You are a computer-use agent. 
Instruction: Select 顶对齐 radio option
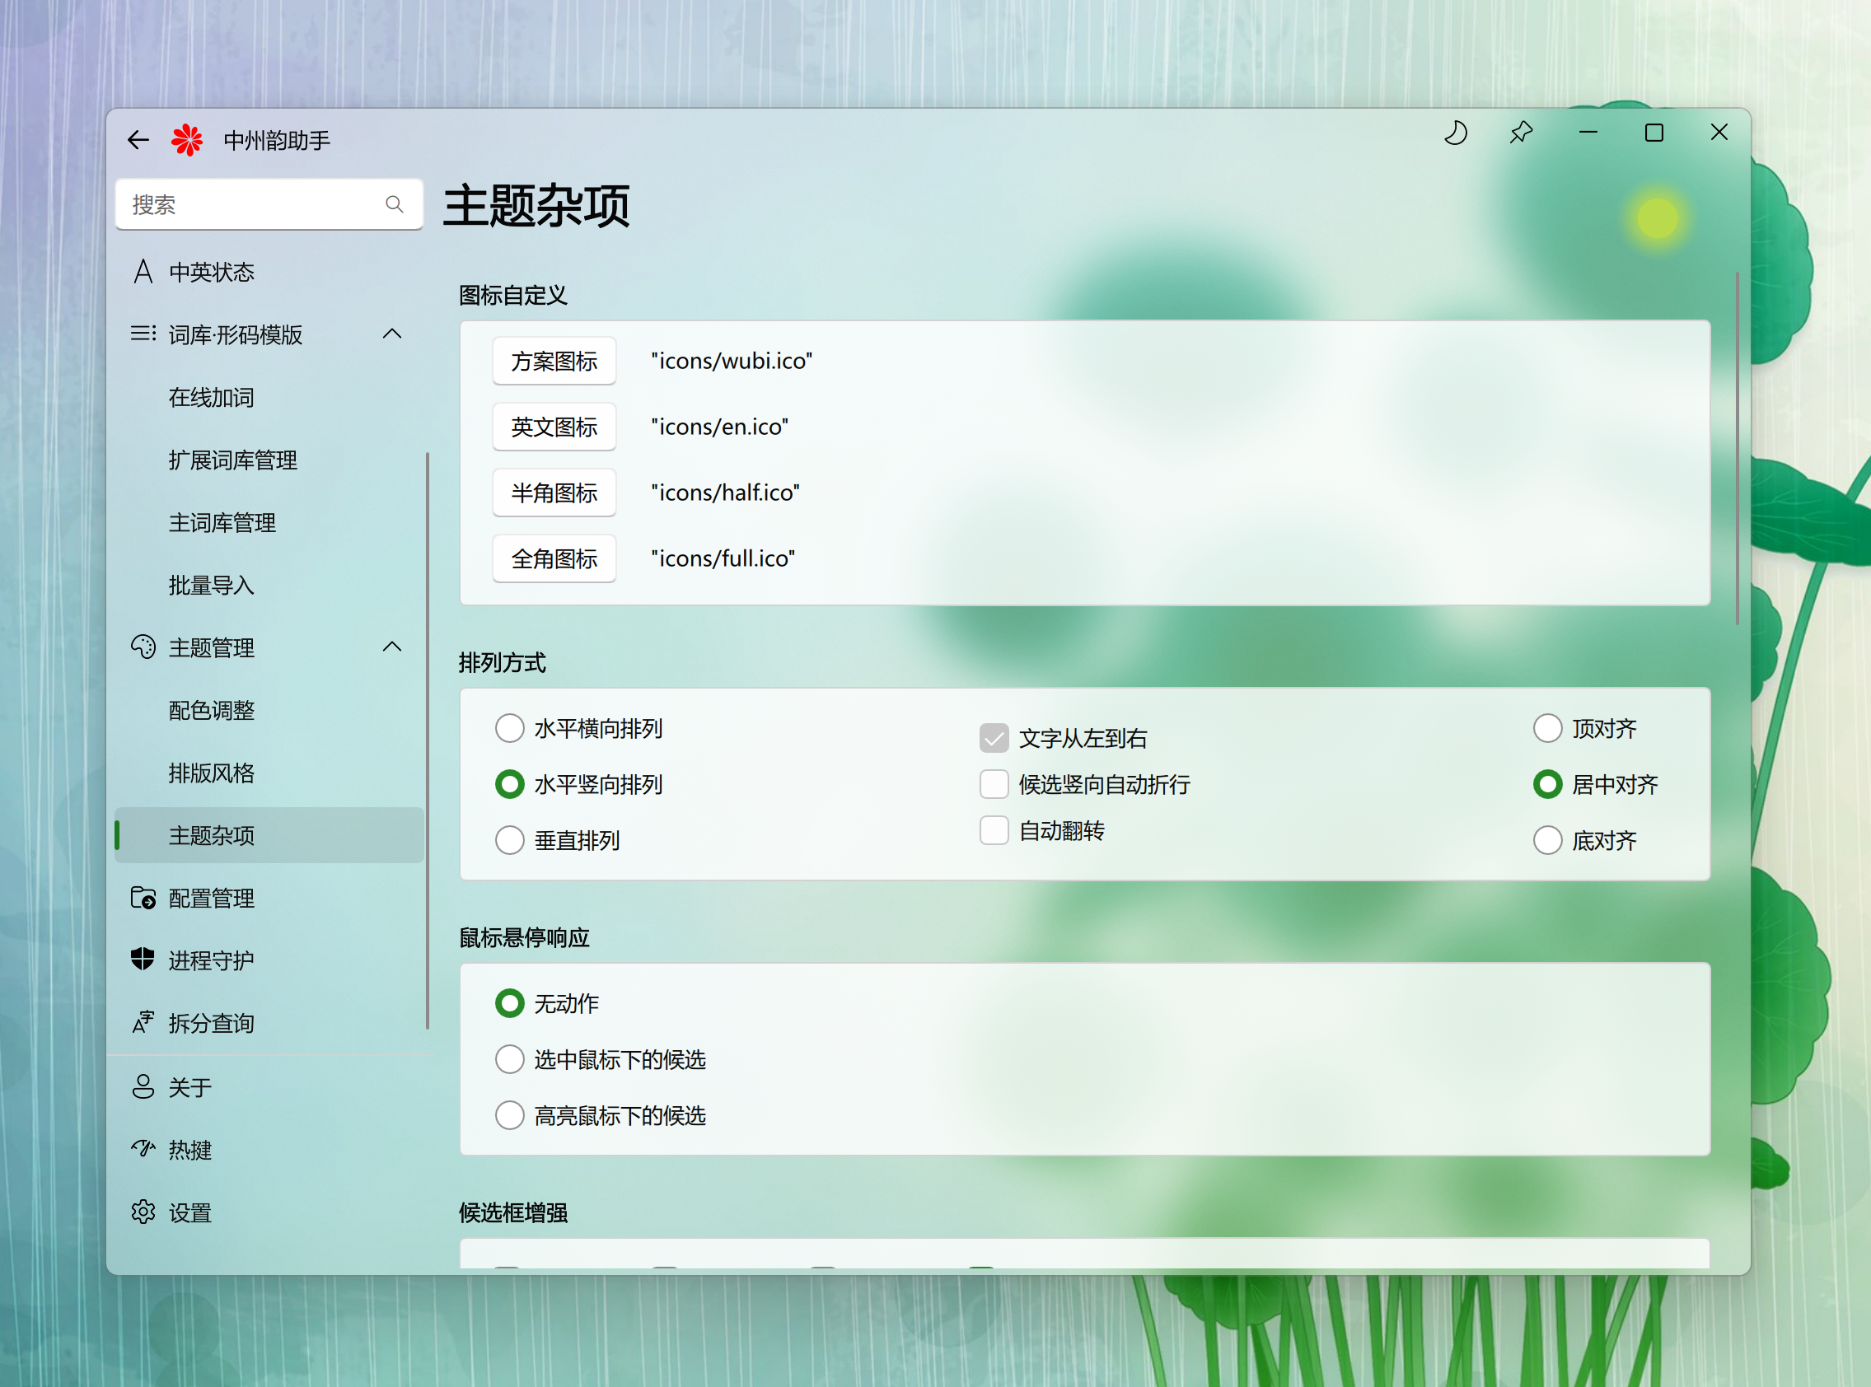coord(1547,728)
